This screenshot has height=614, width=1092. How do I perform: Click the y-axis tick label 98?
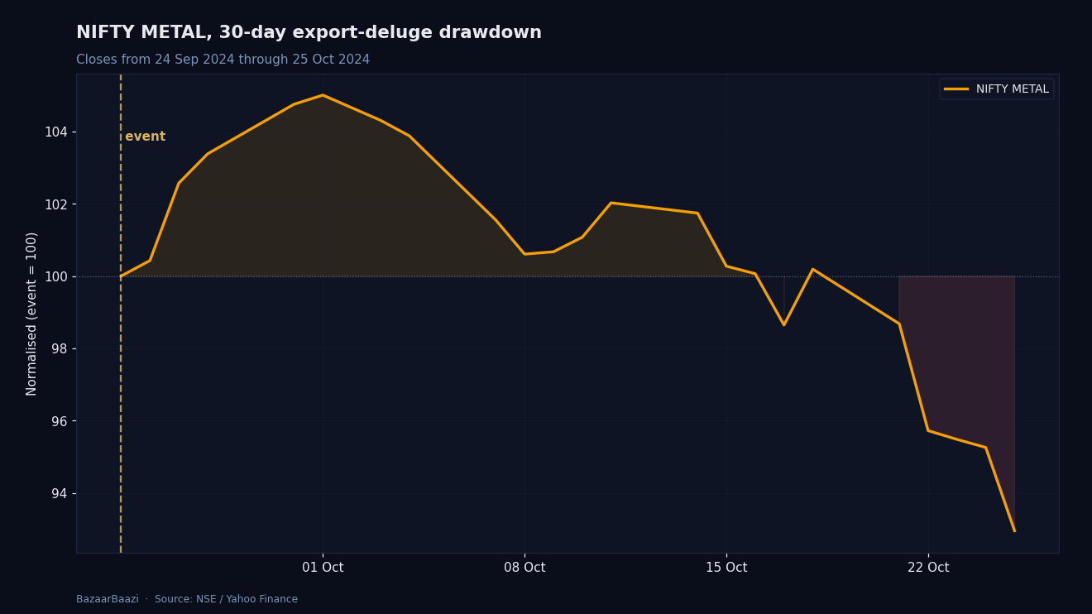point(60,349)
